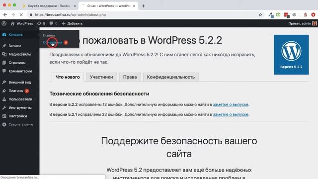Open the site home icon labeled WordPress

(x=12, y=23)
